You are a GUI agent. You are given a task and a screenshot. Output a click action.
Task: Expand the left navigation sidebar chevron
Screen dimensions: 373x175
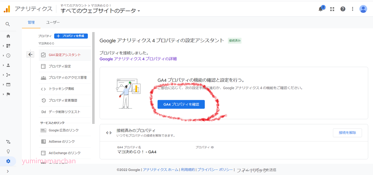8,171
